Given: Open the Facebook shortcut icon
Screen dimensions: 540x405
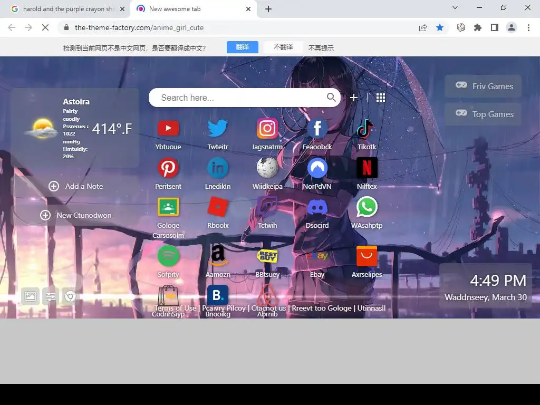Looking at the screenshot, I should point(317,128).
